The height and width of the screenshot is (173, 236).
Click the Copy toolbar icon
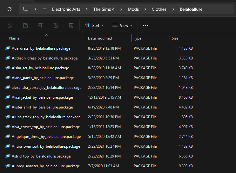[x=10, y=25]
